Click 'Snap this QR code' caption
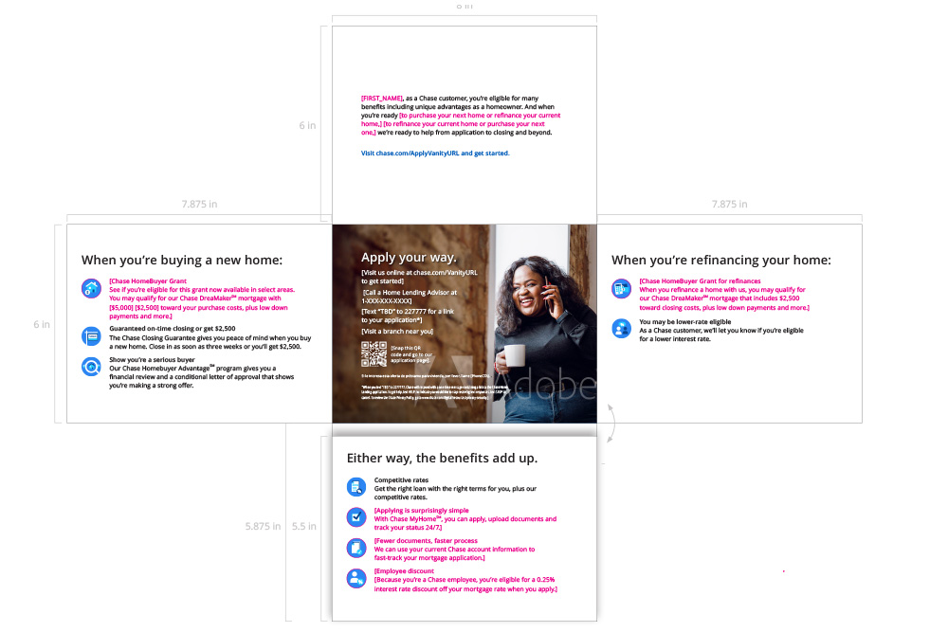The width and height of the screenshot is (948, 632). pos(411,354)
